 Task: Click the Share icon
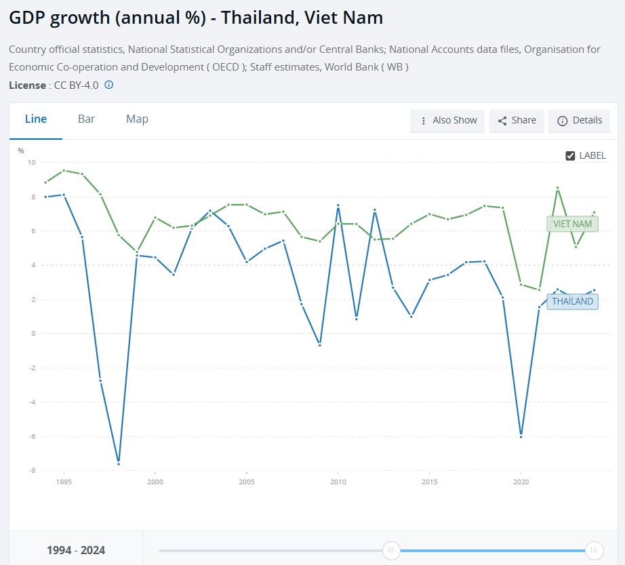point(502,121)
